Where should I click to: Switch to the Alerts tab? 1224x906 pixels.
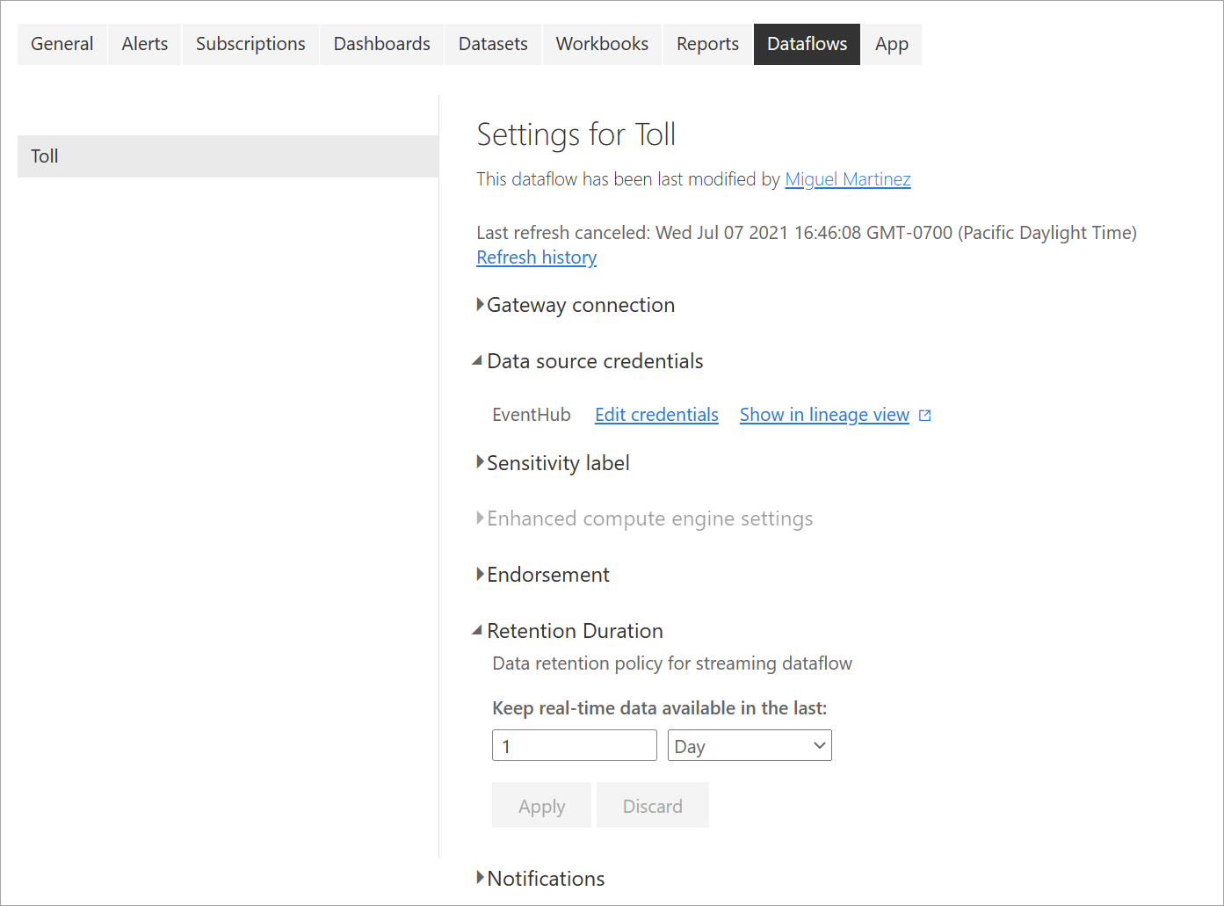tap(143, 43)
